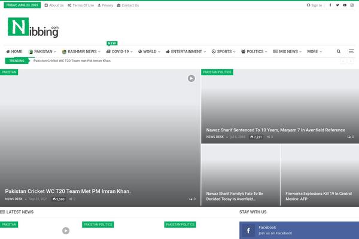359x239 pixels.
Task: Open the hamburger off-canvas menu icon
Action: point(351,51)
